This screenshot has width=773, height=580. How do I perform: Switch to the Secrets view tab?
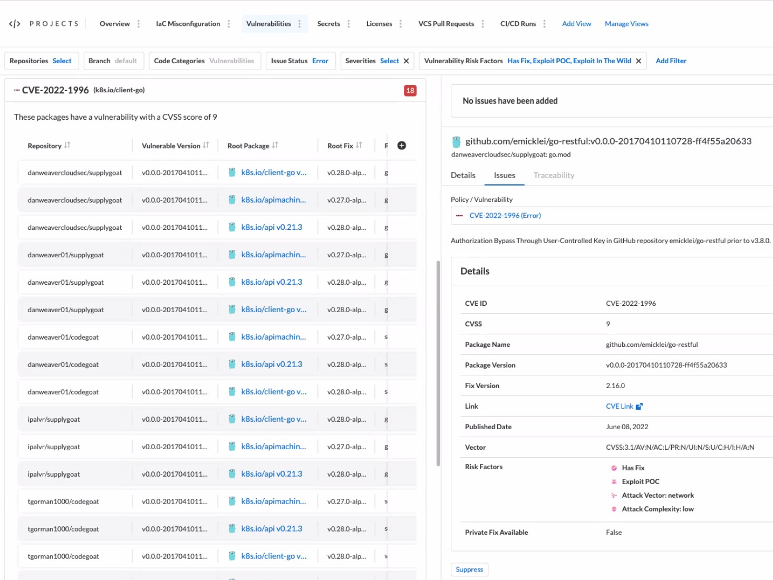tap(328, 24)
